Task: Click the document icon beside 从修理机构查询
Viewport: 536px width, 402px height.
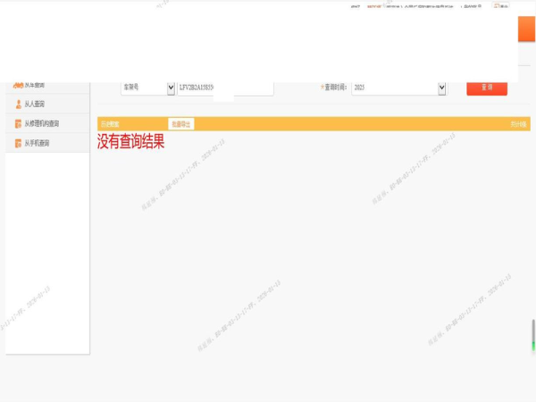Action: [18, 124]
